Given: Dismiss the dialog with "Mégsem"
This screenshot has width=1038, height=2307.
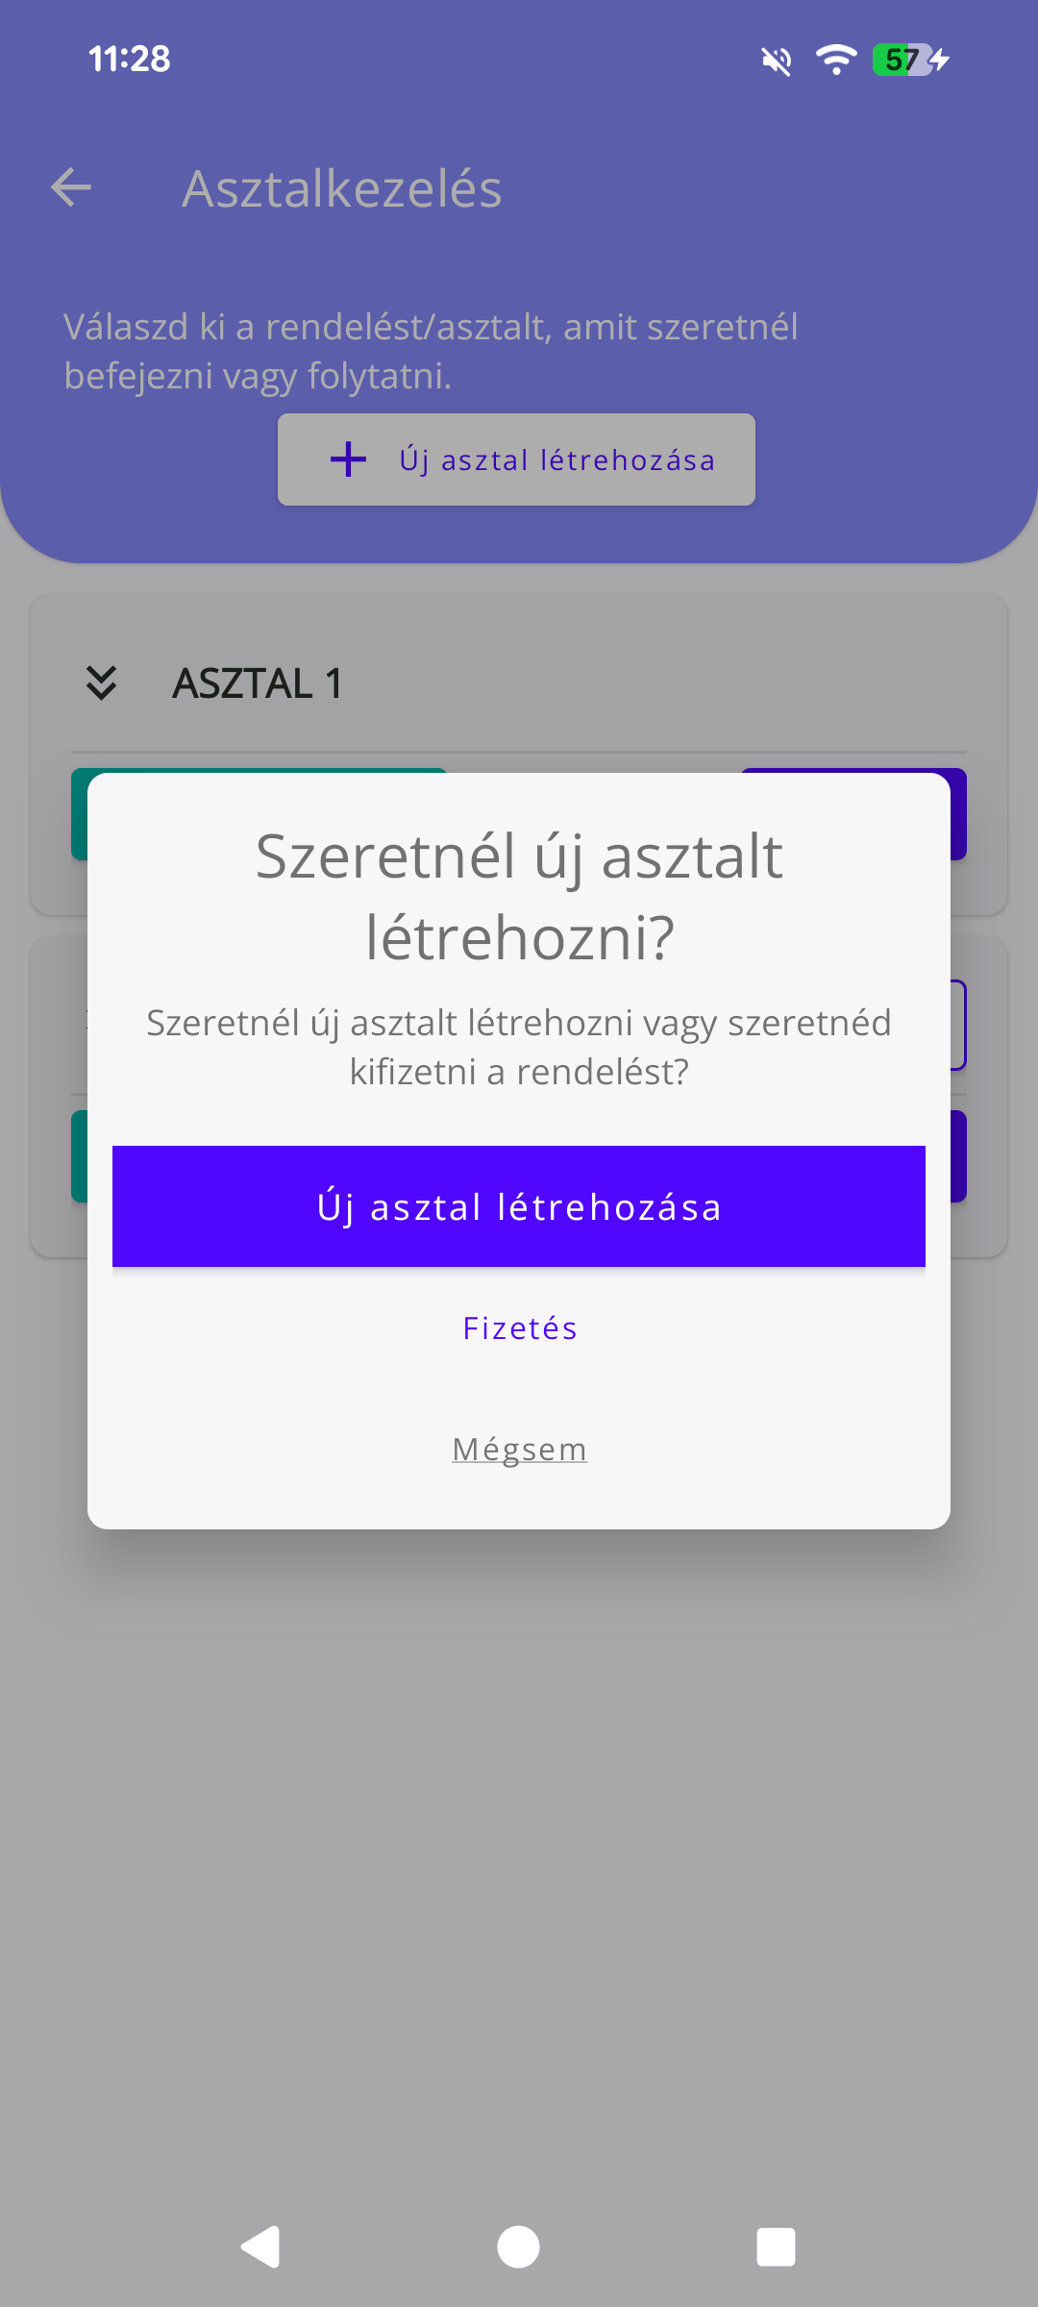Looking at the screenshot, I should click(519, 1449).
